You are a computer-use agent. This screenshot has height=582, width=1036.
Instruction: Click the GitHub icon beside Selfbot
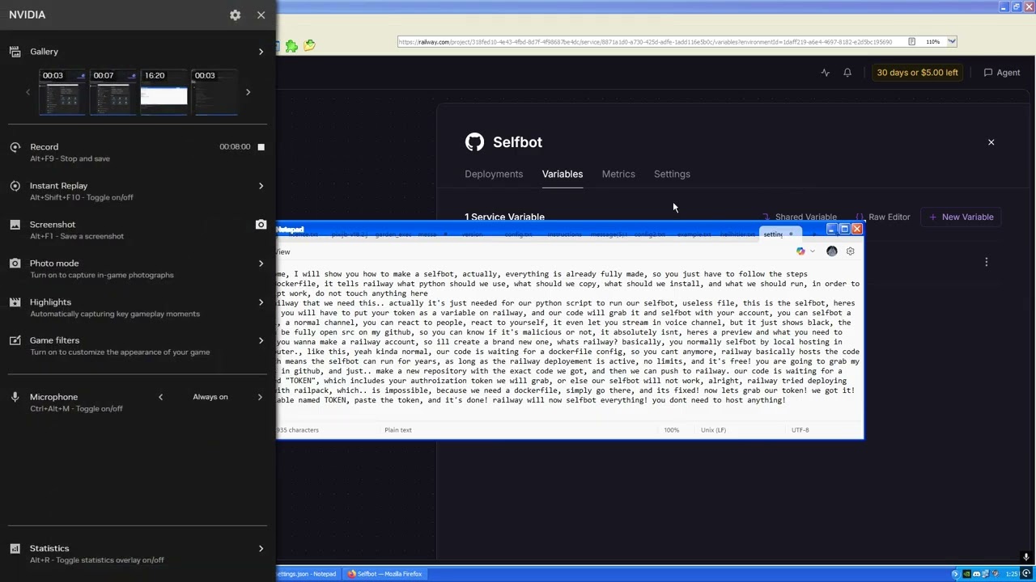coord(474,142)
